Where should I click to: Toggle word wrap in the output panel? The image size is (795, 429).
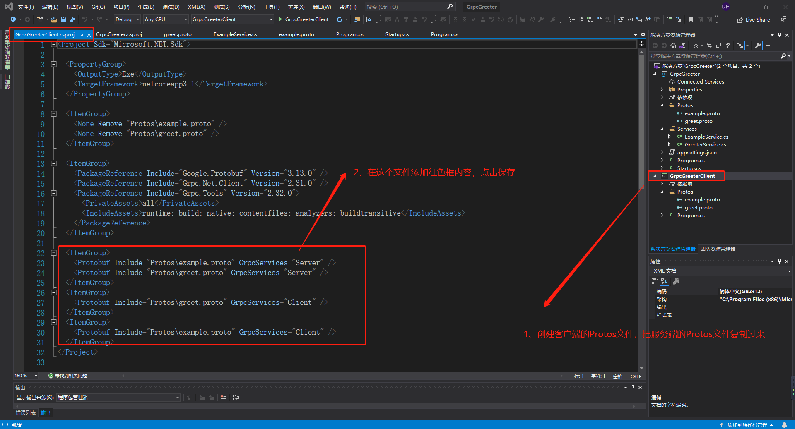236,398
